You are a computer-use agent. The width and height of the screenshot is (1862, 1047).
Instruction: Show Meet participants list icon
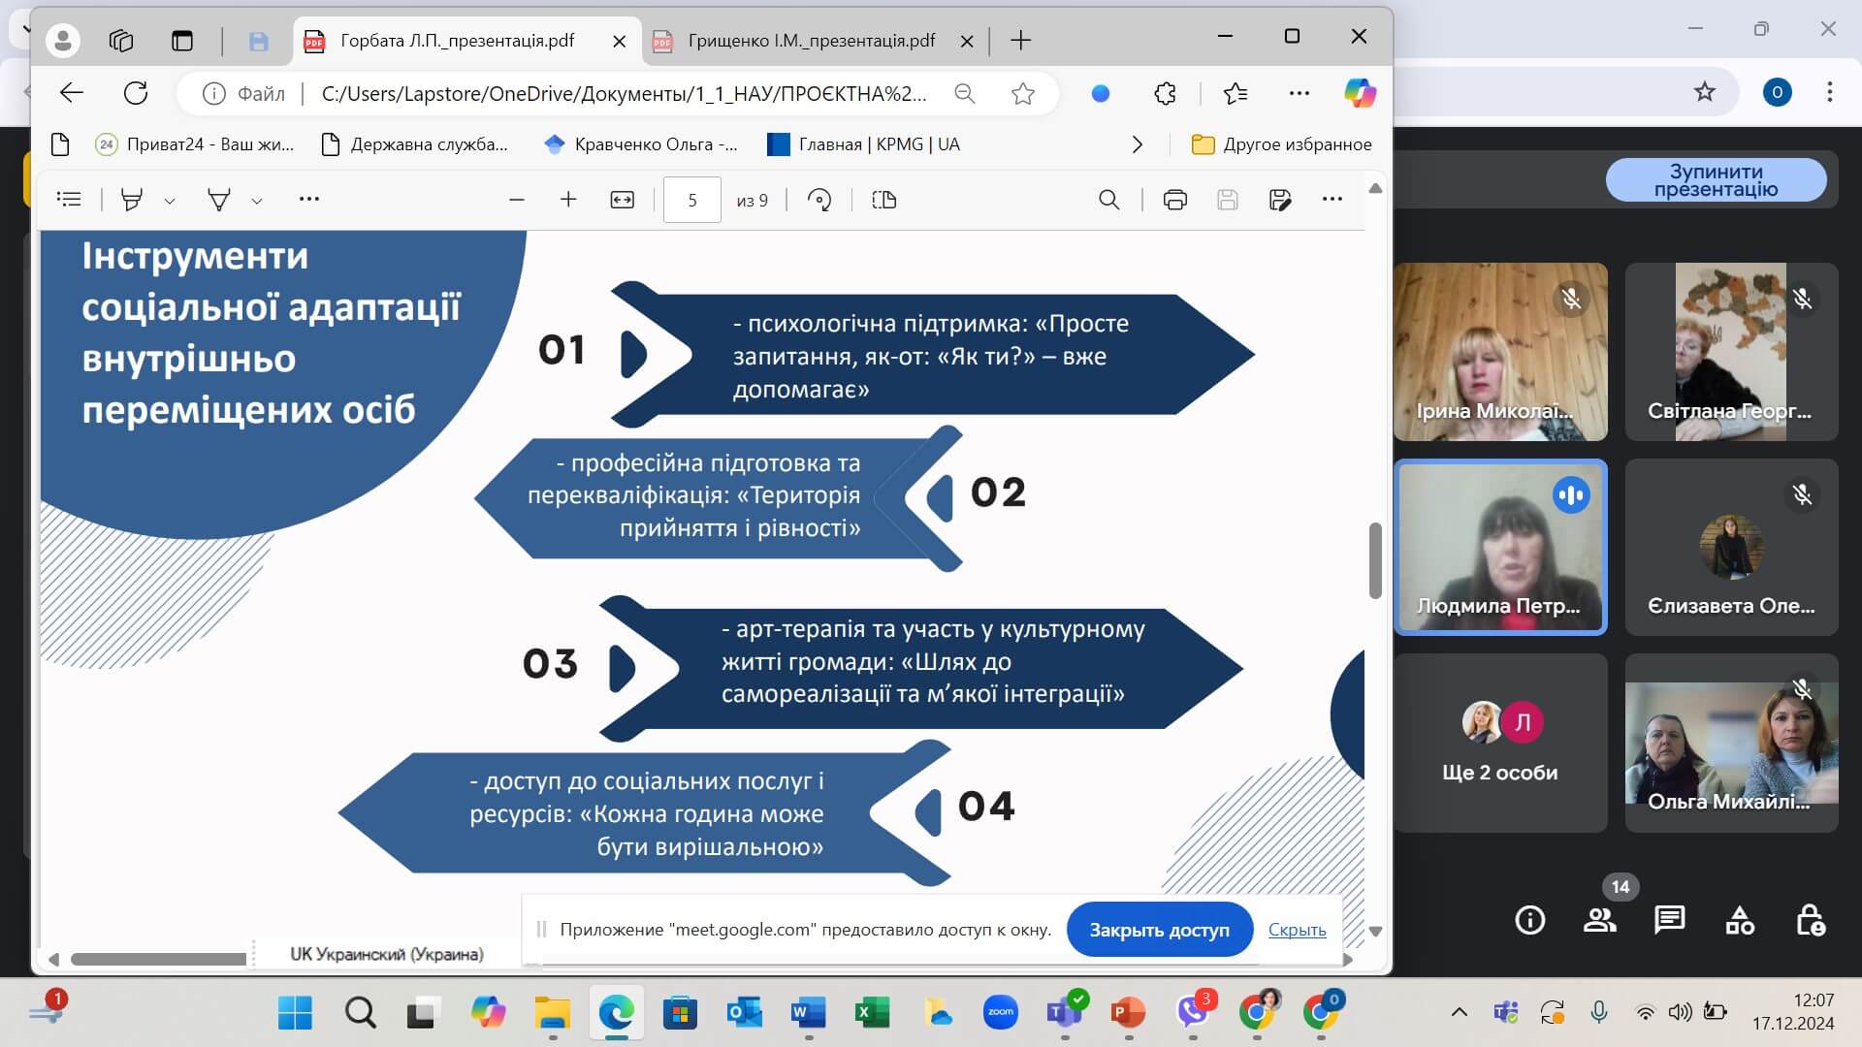pyautogui.click(x=1599, y=919)
